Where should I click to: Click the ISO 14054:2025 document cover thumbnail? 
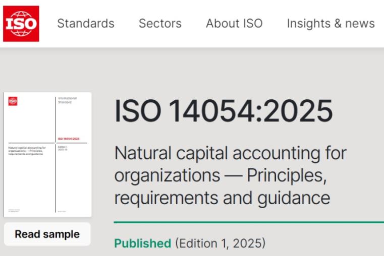48,155
